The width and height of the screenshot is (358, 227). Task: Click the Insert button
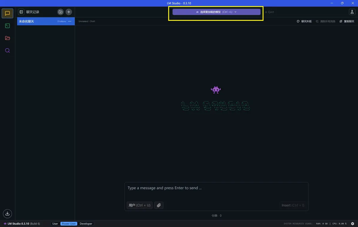click(293, 205)
